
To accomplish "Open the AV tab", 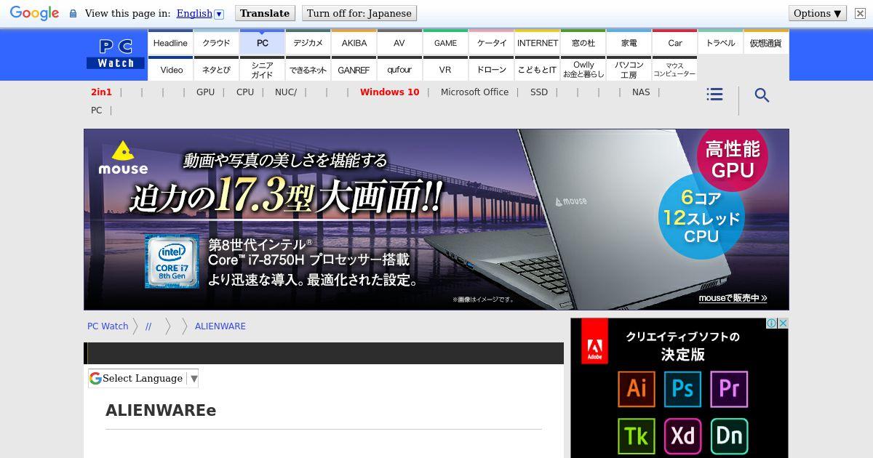I will 399,43.
